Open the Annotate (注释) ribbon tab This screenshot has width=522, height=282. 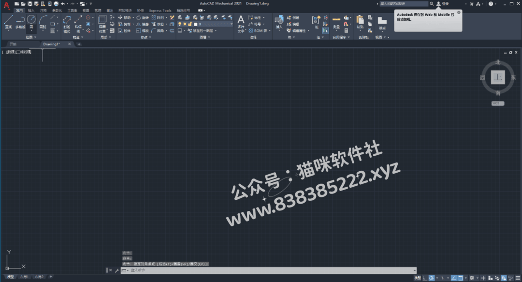click(x=43, y=10)
